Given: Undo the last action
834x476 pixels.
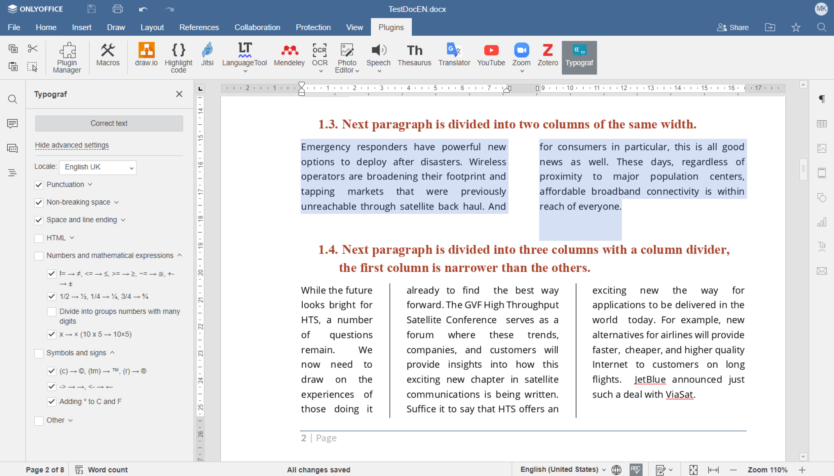Looking at the screenshot, I should click(143, 9).
